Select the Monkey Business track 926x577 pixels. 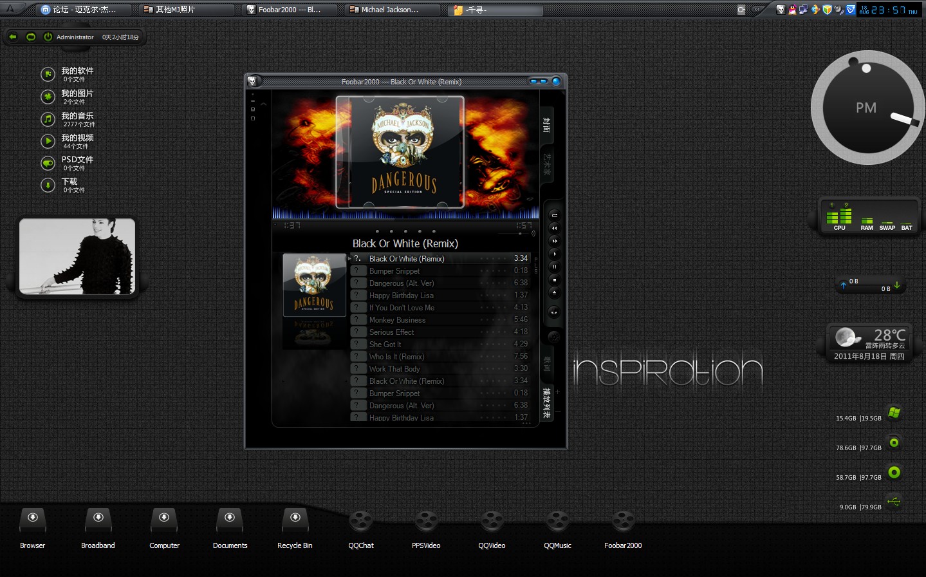440,320
